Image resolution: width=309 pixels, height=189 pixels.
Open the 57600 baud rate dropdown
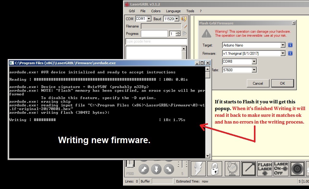click(254, 70)
